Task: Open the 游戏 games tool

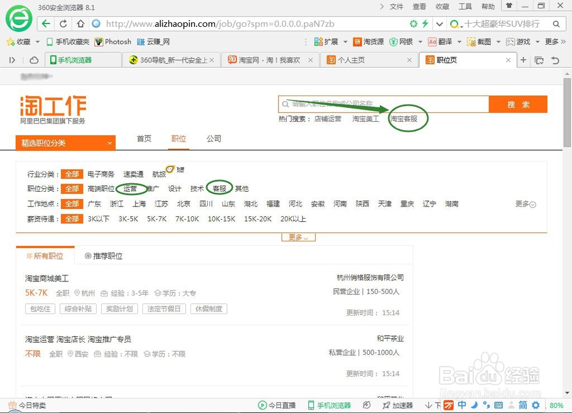Action: point(518,42)
